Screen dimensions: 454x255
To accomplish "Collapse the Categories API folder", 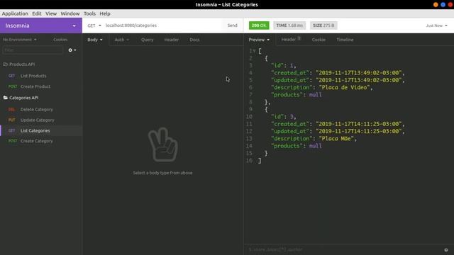I will tap(21, 98).
